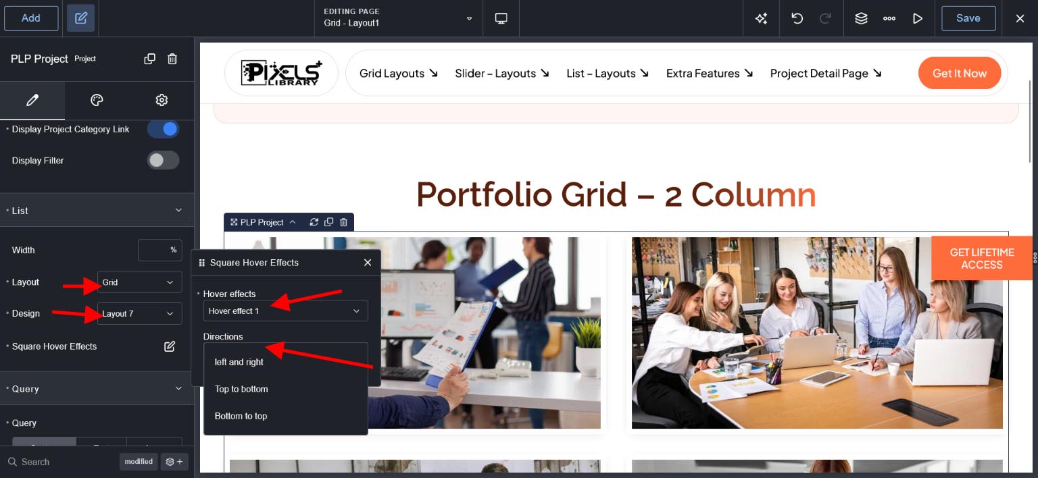Open the Slider – Layouts nav menu
The height and width of the screenshot is (478, 1038).
(502, 73)
